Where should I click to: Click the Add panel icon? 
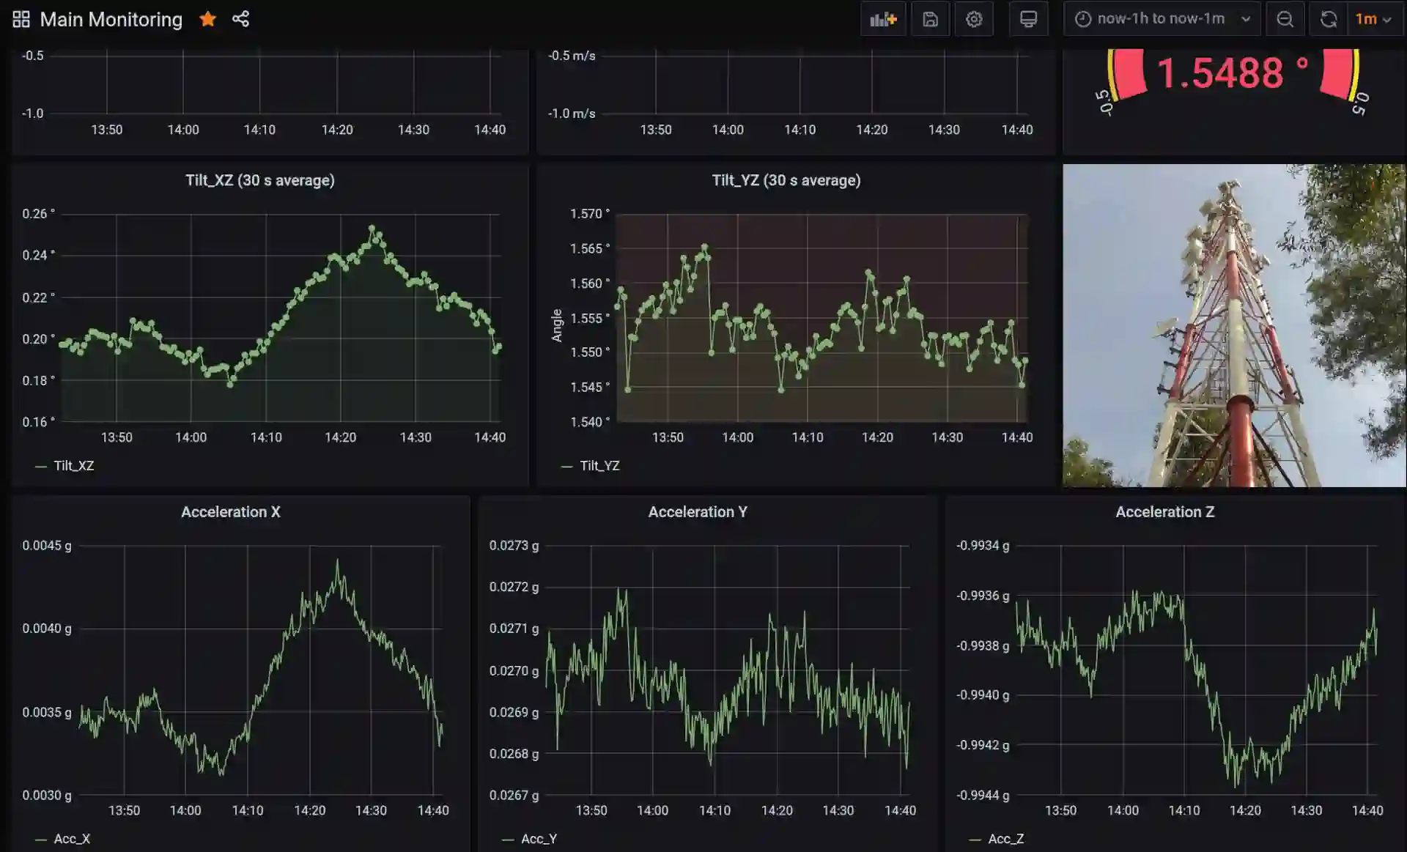883,19
